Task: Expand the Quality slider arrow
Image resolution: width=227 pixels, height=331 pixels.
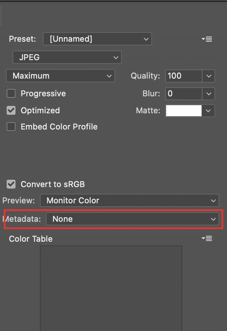Action: click(209, 76)
